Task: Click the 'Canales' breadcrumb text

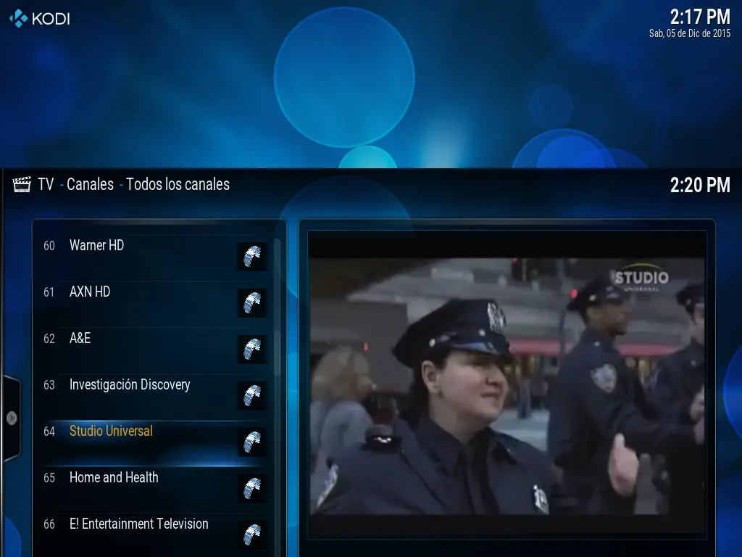Action: (90, 184)
